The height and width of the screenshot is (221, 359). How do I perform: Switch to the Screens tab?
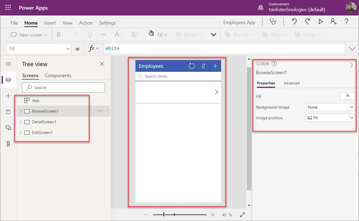pyautogui.click(x=30, y=76)
